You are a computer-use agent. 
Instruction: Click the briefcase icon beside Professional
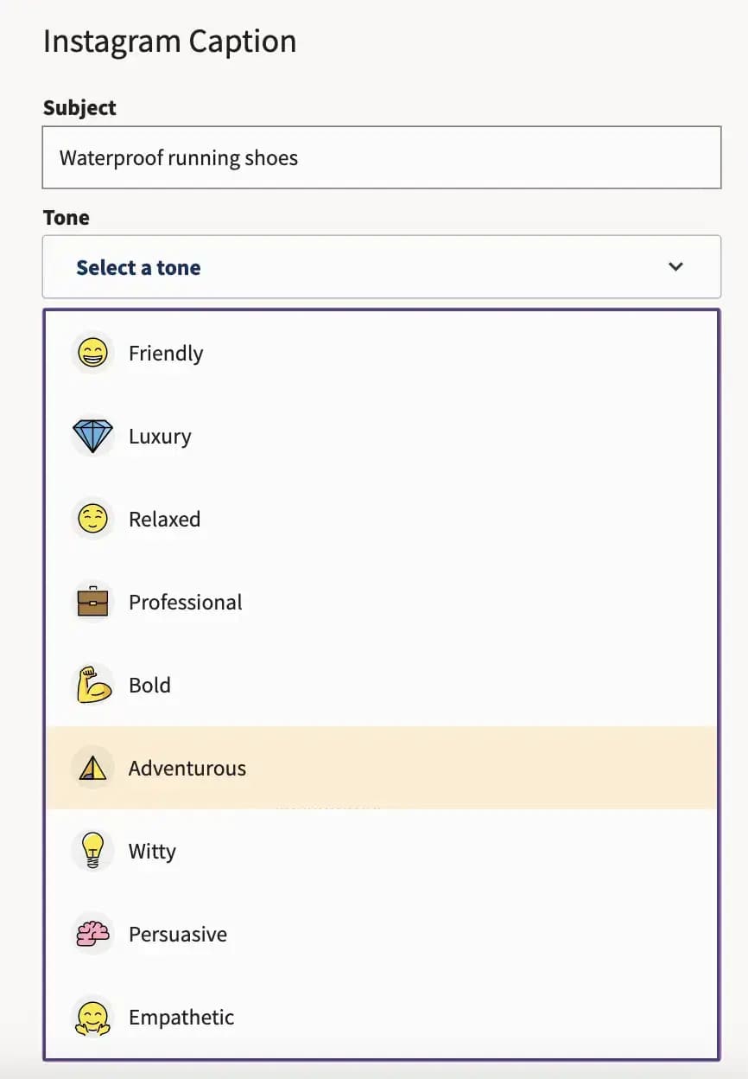(92, 603)
